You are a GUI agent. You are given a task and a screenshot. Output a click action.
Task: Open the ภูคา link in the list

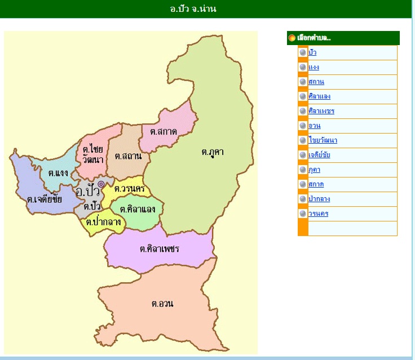(x=314, y=170)
